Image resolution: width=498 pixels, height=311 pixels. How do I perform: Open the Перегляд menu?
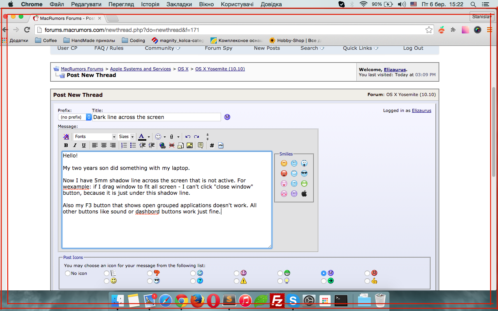(121, 4)
